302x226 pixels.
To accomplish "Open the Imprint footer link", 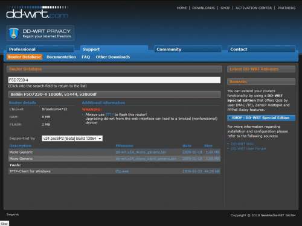I will (x=13, y=215).
